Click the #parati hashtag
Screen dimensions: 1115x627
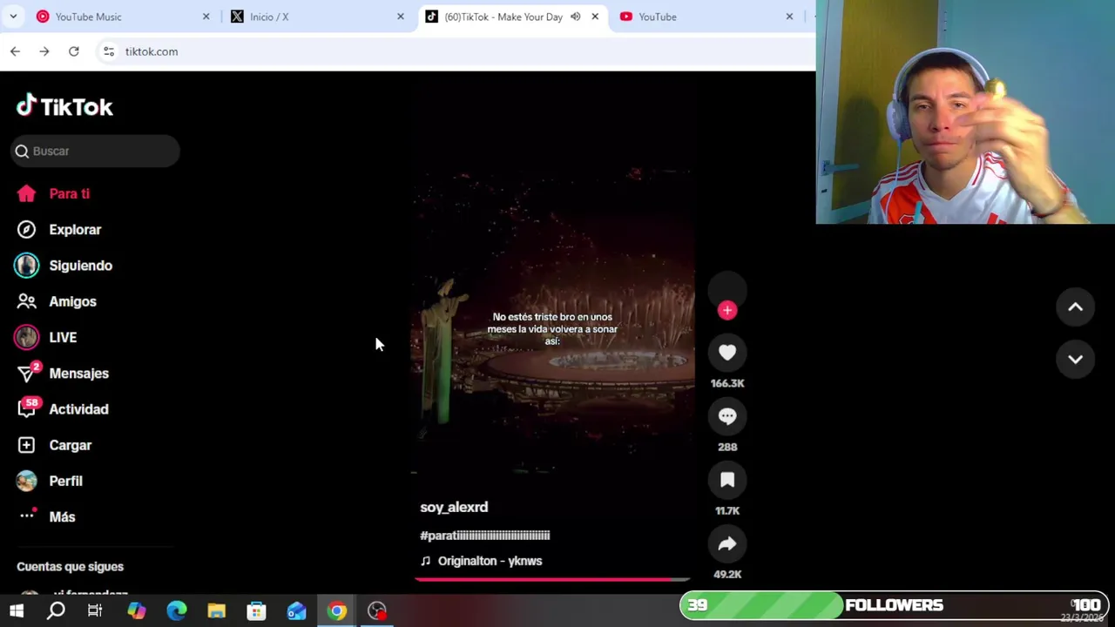point(485,536)
